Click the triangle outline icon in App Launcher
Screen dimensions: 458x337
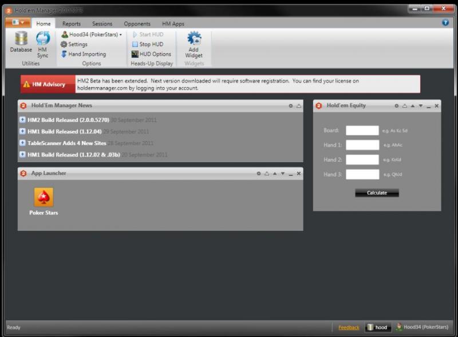click(267, 174)
